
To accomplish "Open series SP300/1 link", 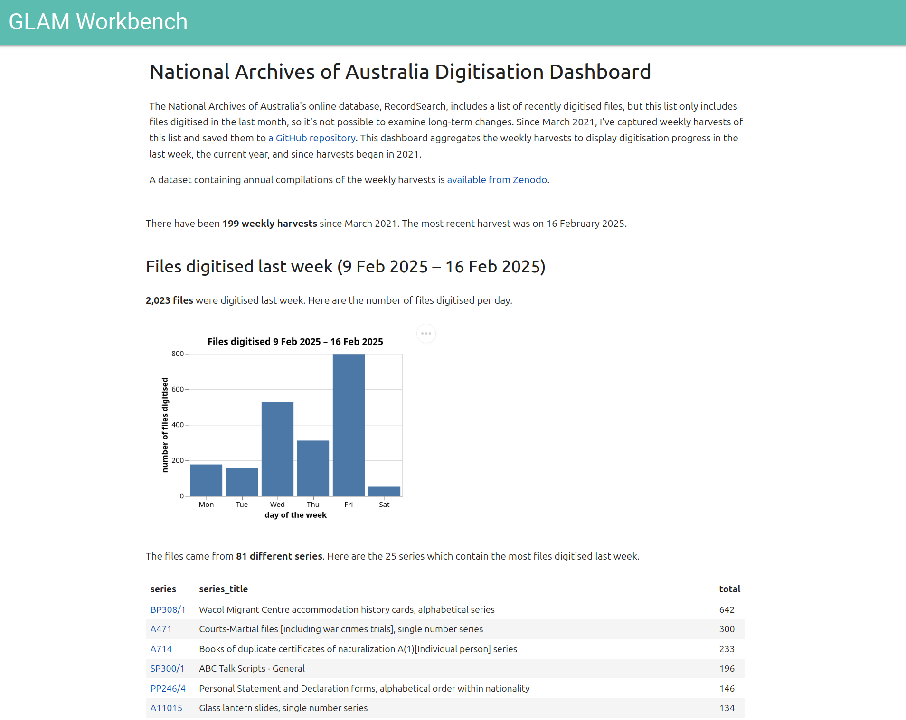I will (167, 668).
